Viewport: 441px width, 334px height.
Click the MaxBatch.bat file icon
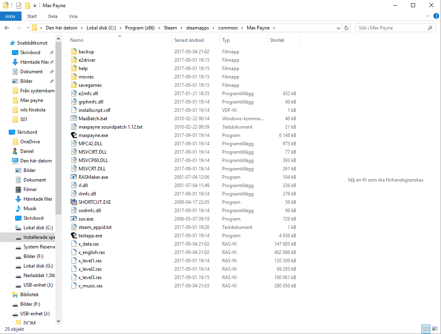pos(74,119)
